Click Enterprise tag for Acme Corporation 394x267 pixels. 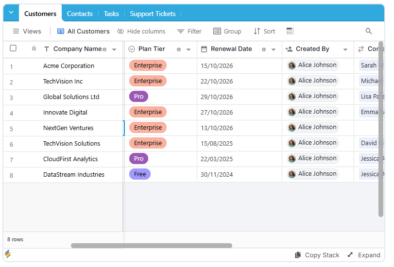point(148,66)
